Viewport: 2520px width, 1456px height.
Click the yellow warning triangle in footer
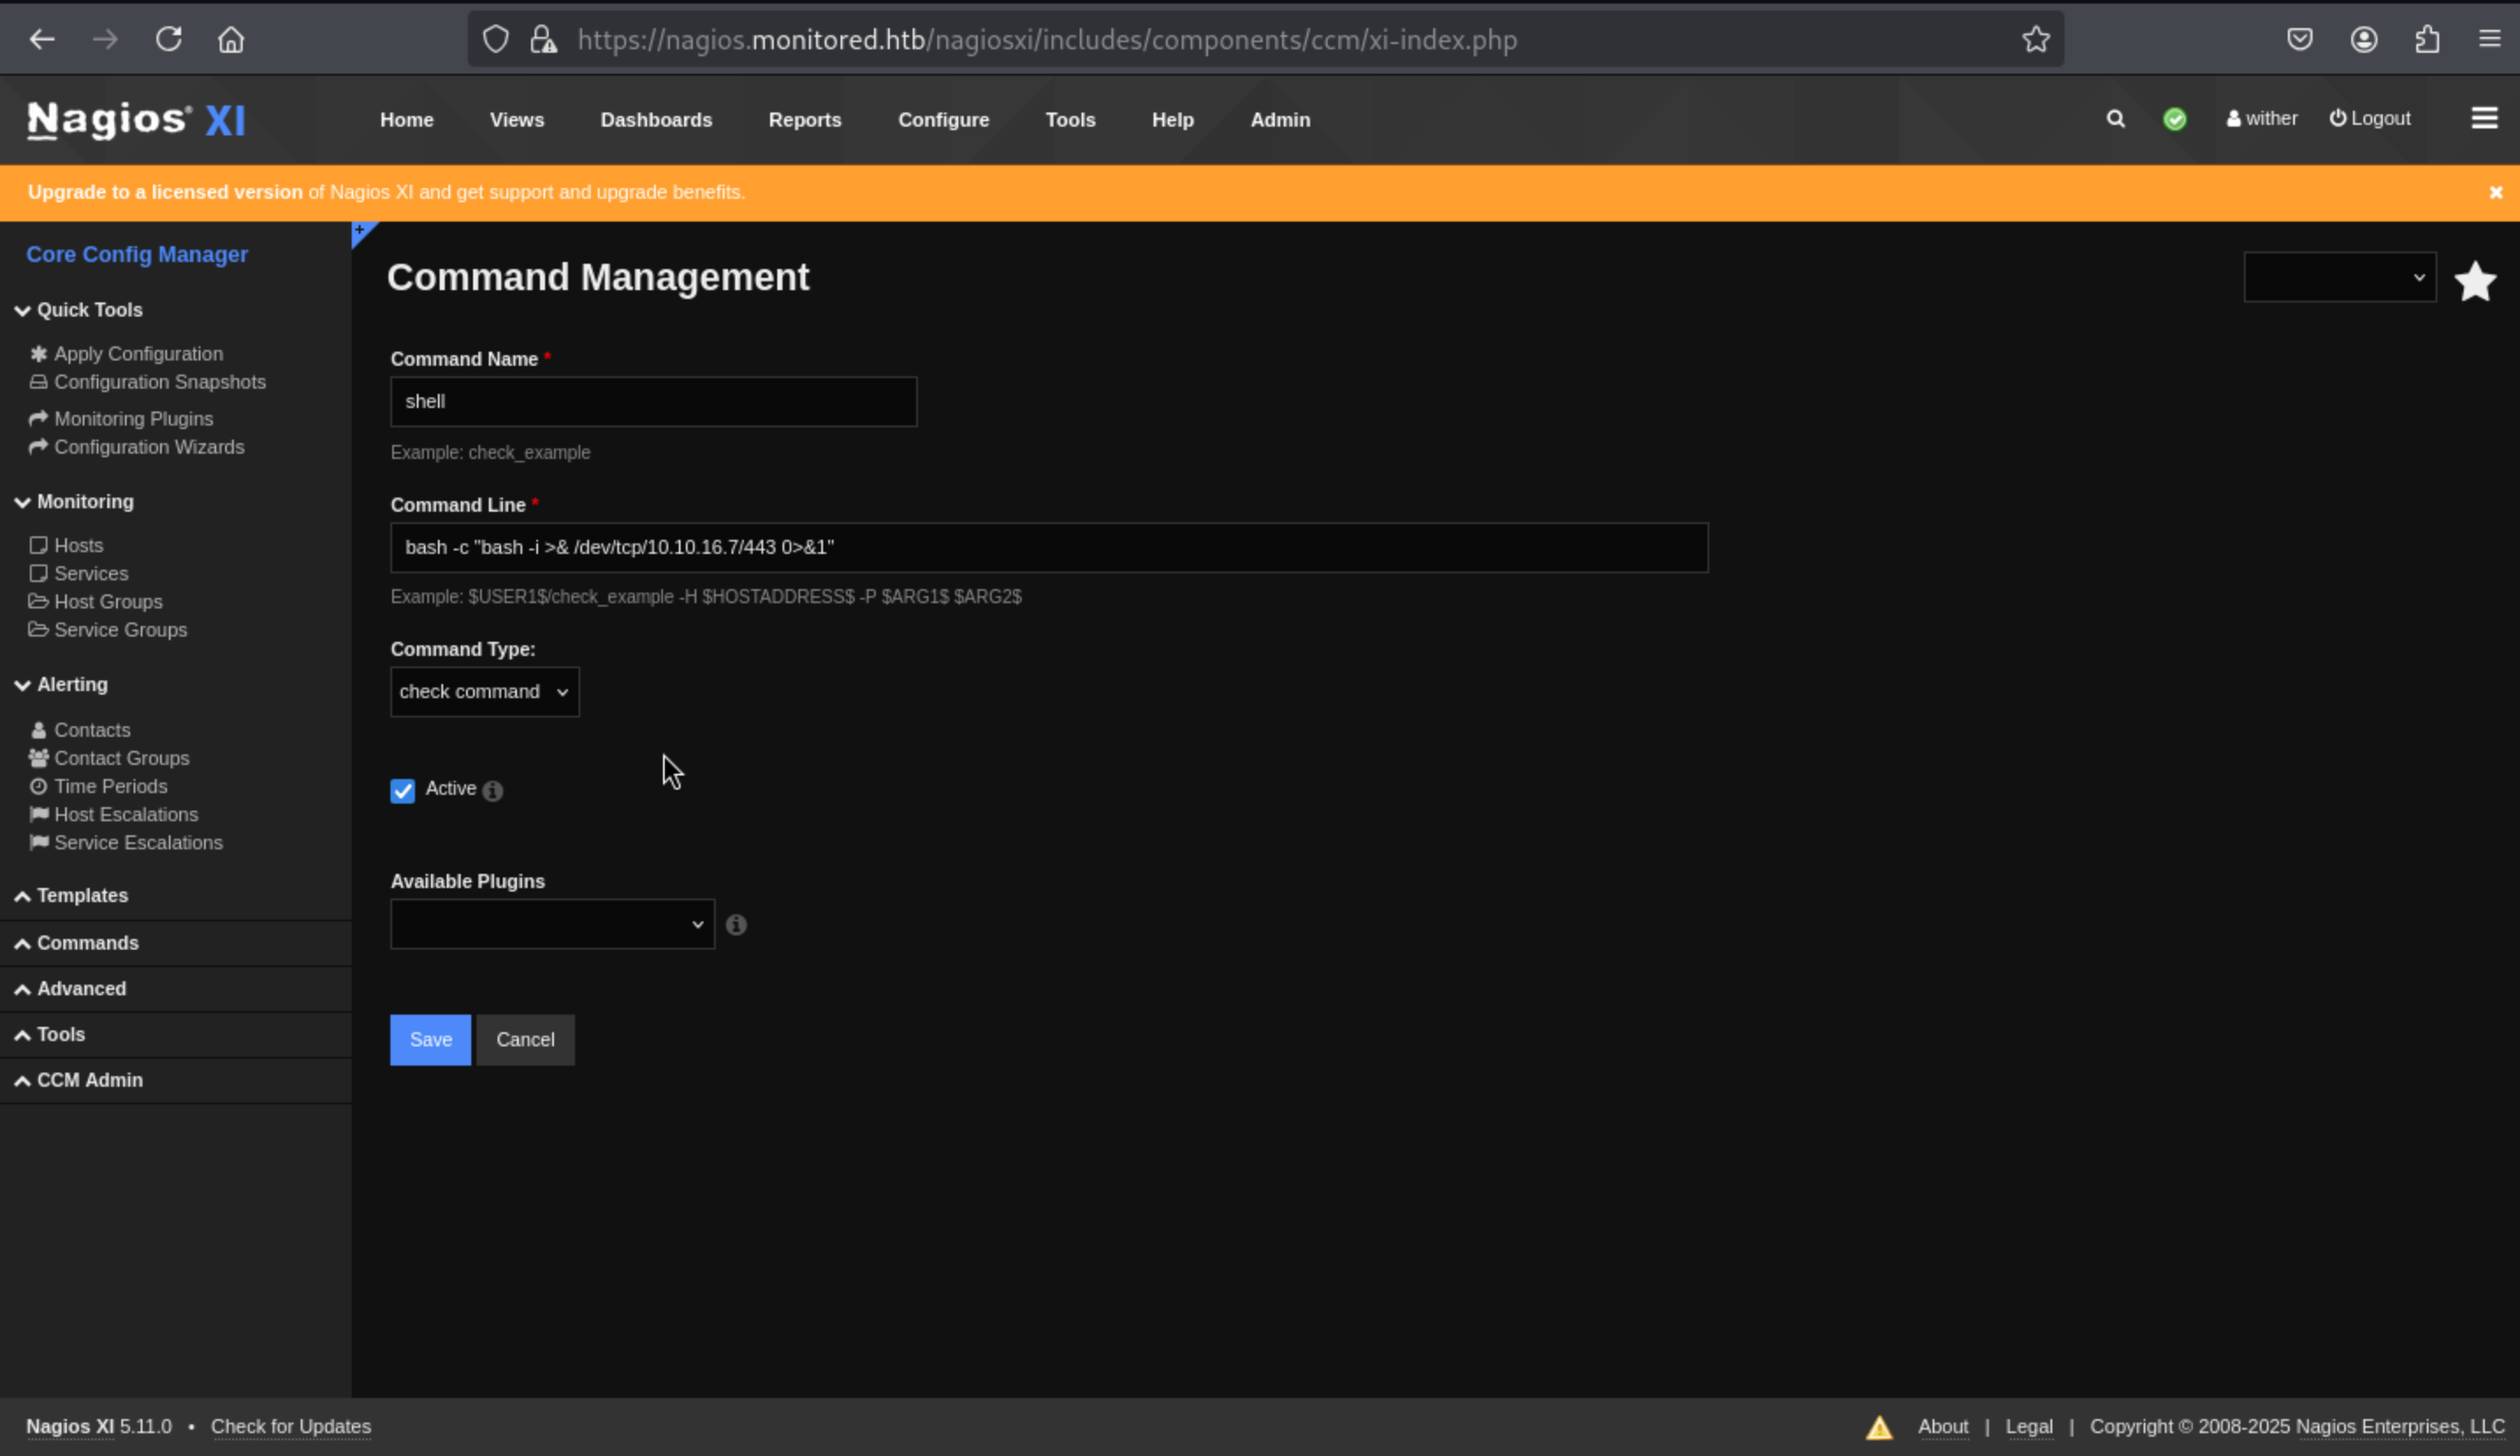click(x=1879, y=1427)
